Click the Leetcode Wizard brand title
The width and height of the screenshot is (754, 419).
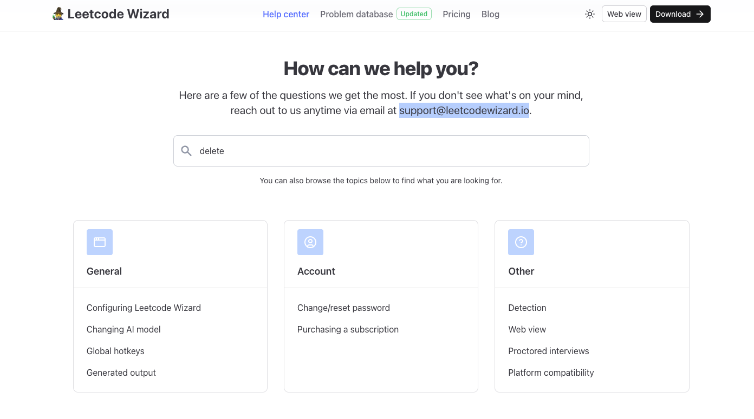tap(118, 14)
